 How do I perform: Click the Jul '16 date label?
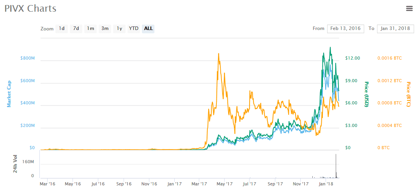click(x=98, y=184)
